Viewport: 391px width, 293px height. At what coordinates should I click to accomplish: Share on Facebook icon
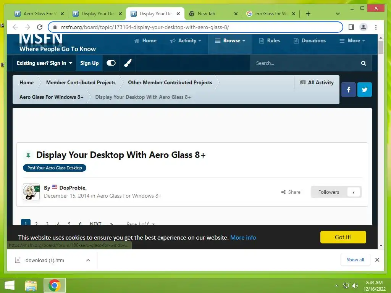348,89
